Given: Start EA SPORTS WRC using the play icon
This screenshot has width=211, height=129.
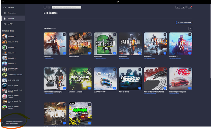Looking at the screenshot, I should pyautogui.click(x=115, y=88).
